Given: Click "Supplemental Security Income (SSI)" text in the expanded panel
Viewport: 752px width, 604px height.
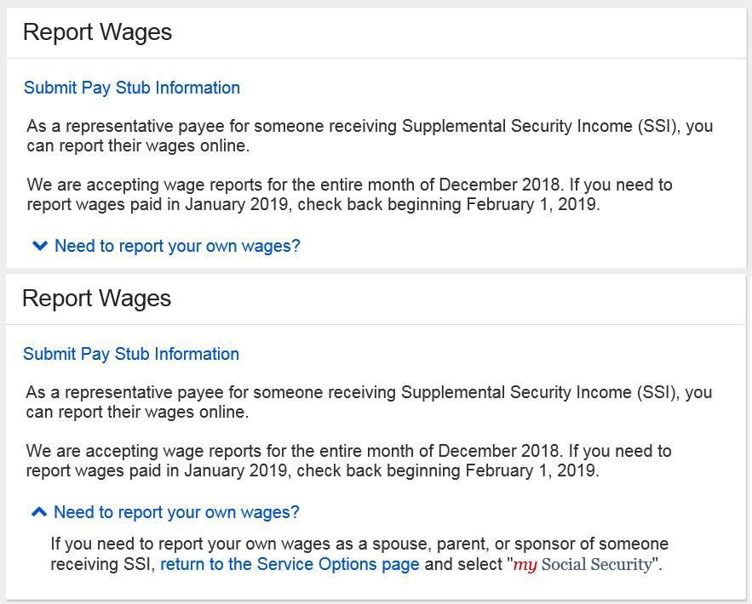Looking at the screenshot, I should (529, 393).
